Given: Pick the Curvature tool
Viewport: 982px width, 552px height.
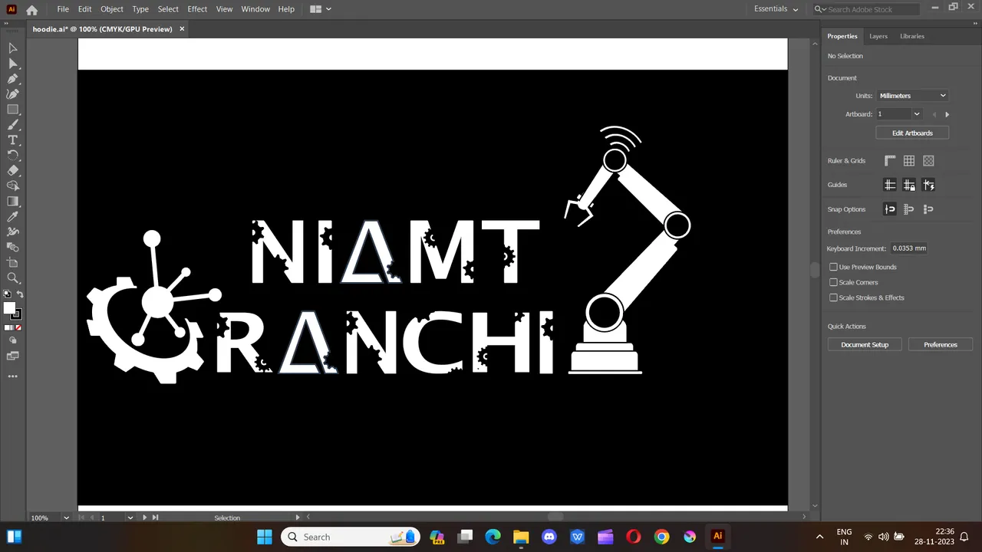Looking at the screenshot, I should pos(13,94).
